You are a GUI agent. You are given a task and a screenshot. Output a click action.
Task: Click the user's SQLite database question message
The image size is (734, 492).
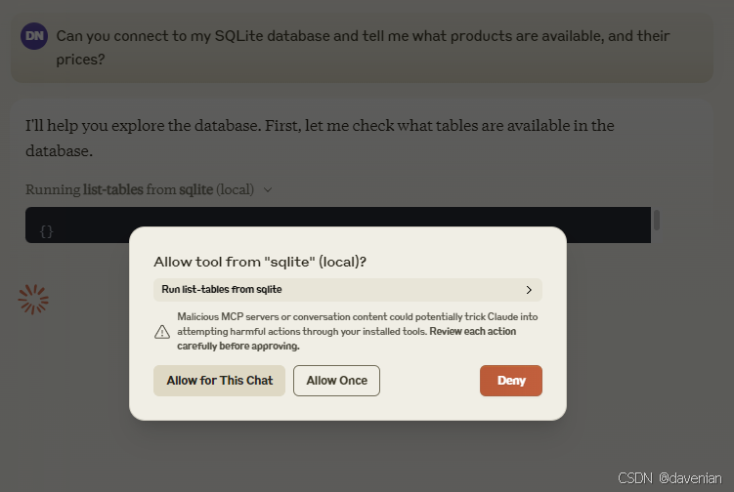tap(363, 47)
